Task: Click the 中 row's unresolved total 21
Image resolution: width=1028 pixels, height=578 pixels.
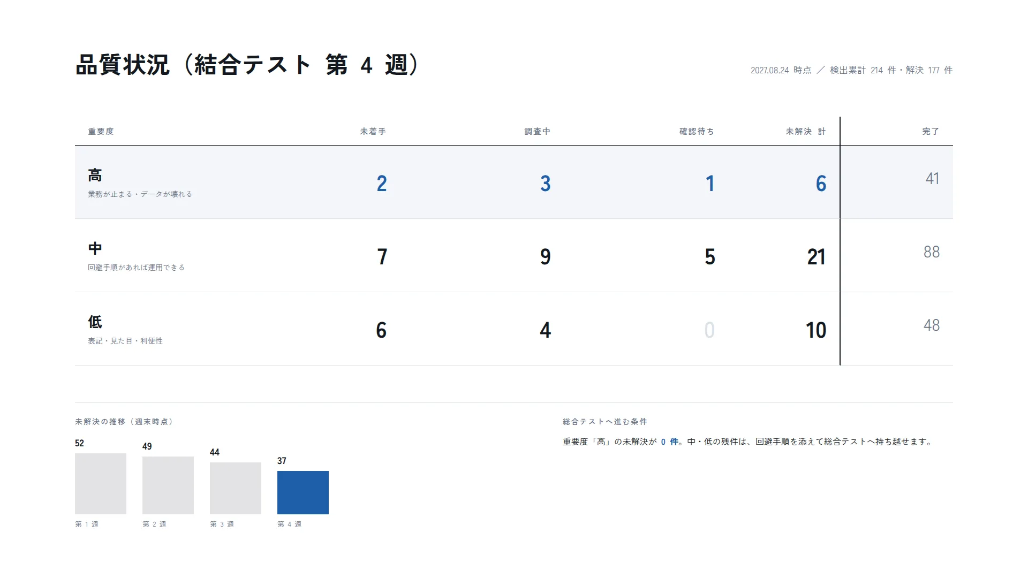Action: [816, 257]
